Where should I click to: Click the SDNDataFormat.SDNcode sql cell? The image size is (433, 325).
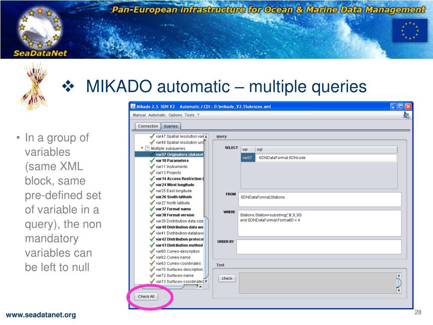click(x=326, y=158)
